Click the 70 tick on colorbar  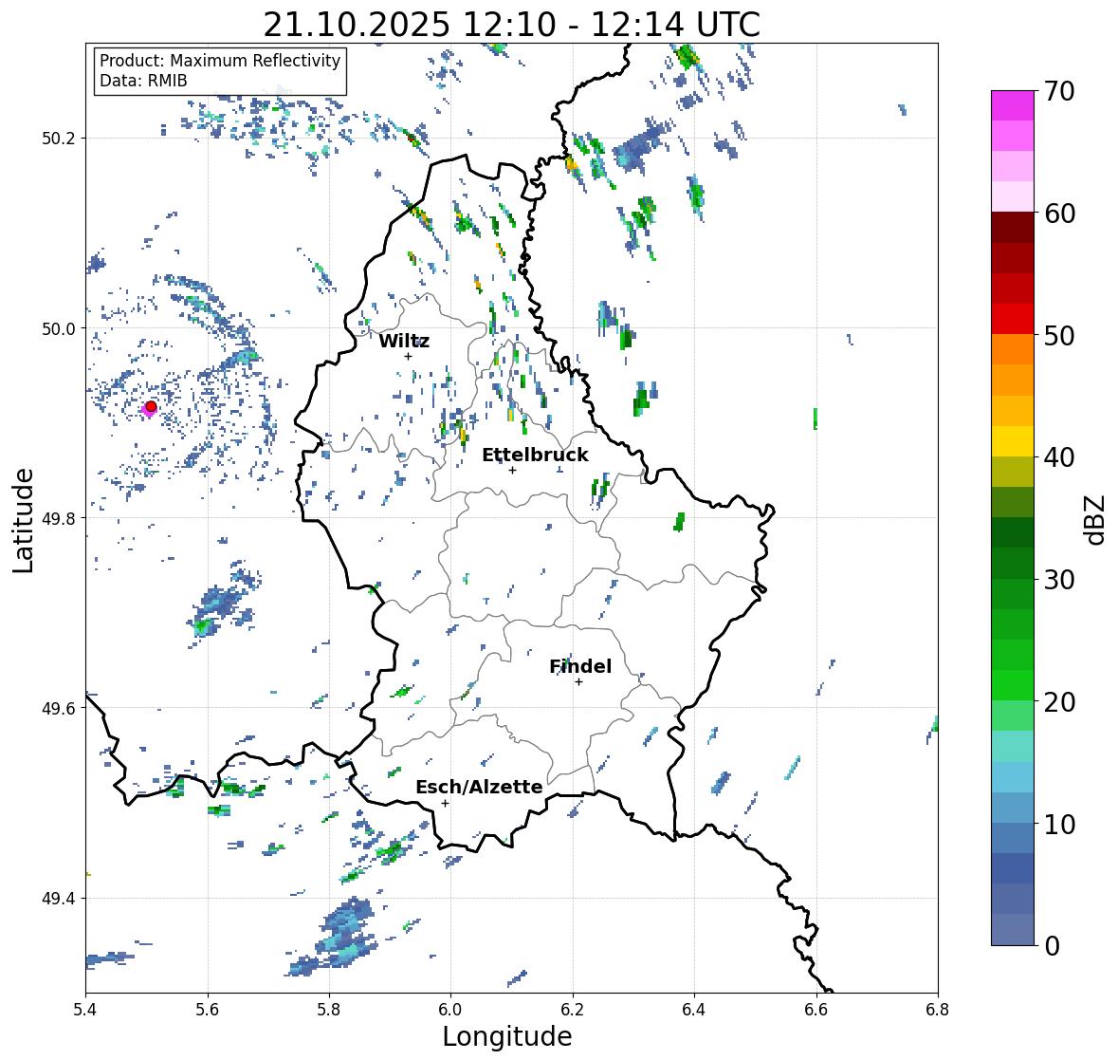coord(1059,91)
